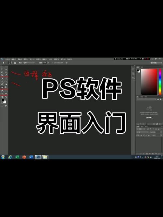Select the Zoom tool
This screenshot has height=217, width=163.
click(6, 97)
